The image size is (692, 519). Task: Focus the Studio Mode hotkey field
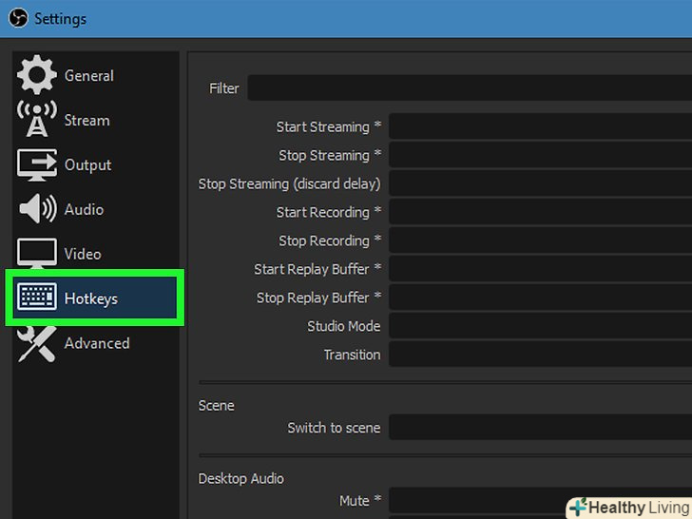[x=540, y=326]
